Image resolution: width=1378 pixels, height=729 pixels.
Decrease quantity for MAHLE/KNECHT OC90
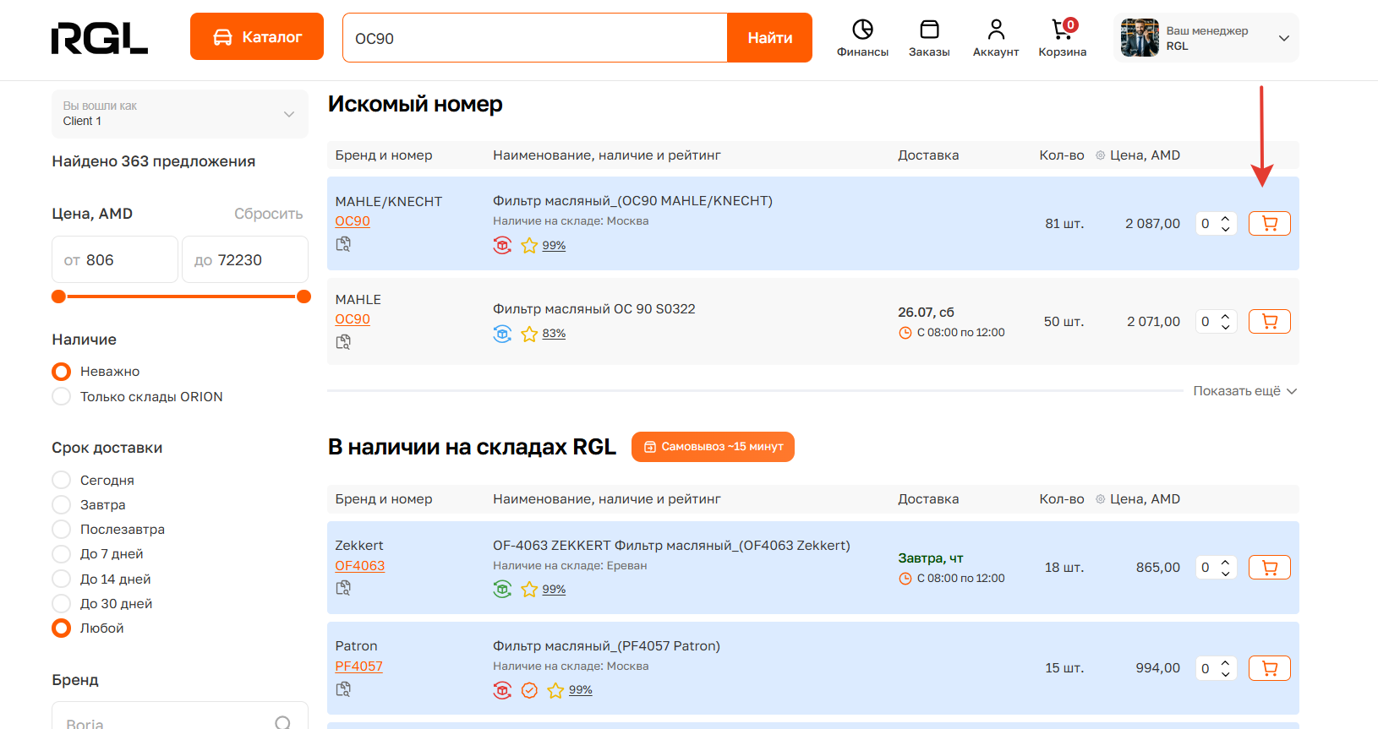[x=1225, y=230]
